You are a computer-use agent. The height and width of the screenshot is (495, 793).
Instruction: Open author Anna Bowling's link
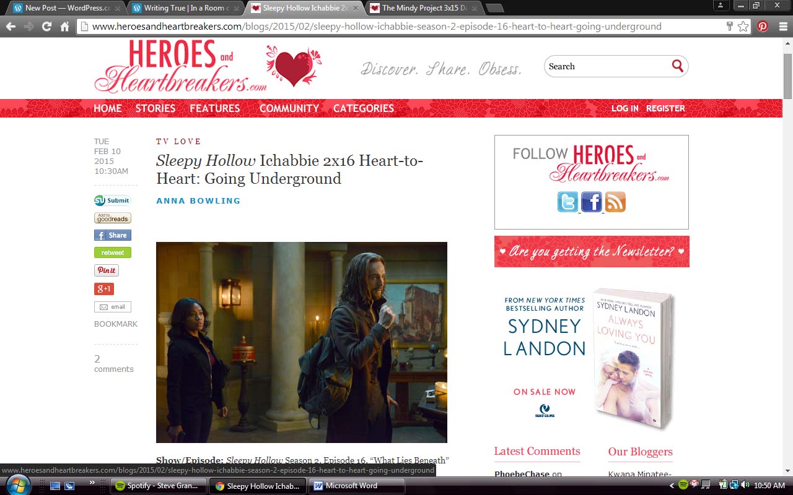(198, 200)
